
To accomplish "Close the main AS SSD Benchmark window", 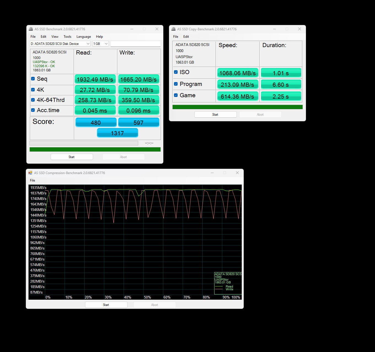I will pyautogui.click(x=157, y=29).
